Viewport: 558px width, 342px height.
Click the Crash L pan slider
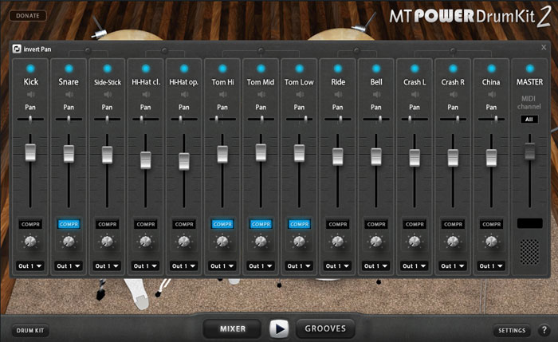tap(415, 120)
